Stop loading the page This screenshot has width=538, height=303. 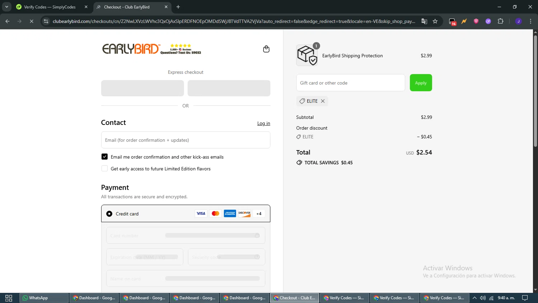32,21
